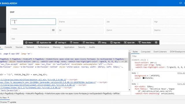Screen dimensions: 185x104
Task: Open the theme42.min.js script link
Action: (x=30, y=88)
